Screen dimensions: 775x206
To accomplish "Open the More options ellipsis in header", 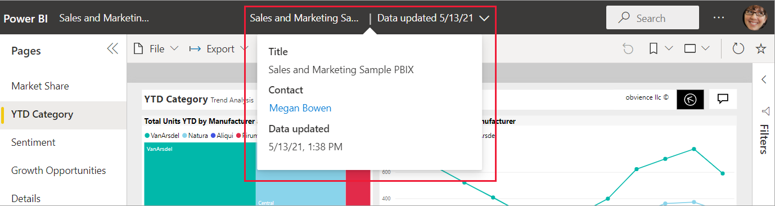I will tap(719, 17).
